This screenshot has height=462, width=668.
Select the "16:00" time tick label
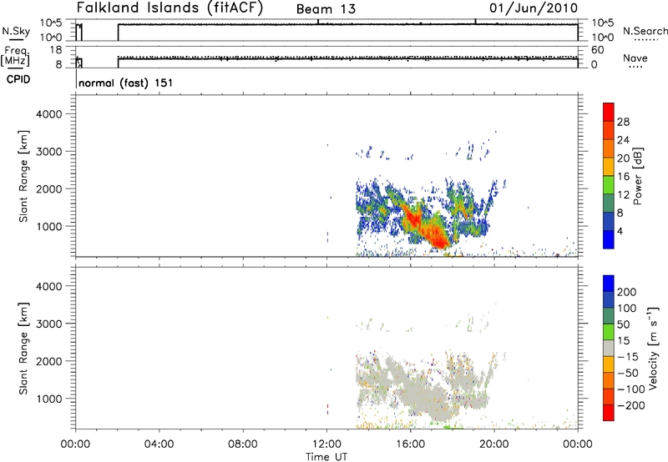pos(410,444)
